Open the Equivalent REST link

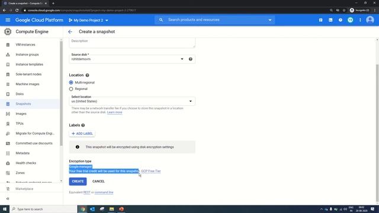(87, 192)
